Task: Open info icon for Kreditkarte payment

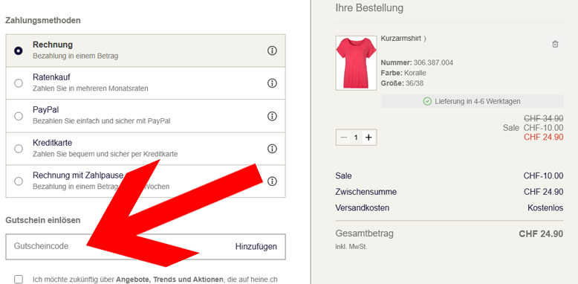Action: (x=272, y=149)
